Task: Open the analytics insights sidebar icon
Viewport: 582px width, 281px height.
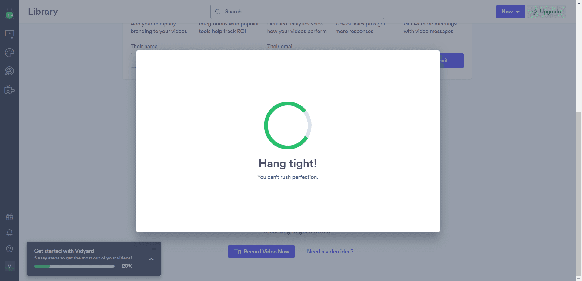Action: click(x=9, y=71)
